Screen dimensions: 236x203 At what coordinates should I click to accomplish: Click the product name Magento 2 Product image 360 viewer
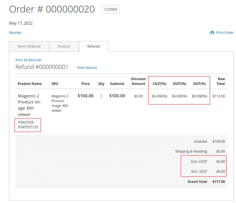[29, 105]
